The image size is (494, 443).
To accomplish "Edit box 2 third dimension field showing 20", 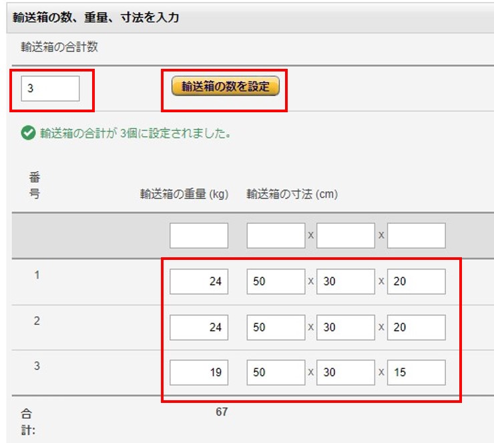I will coord(416,327).
